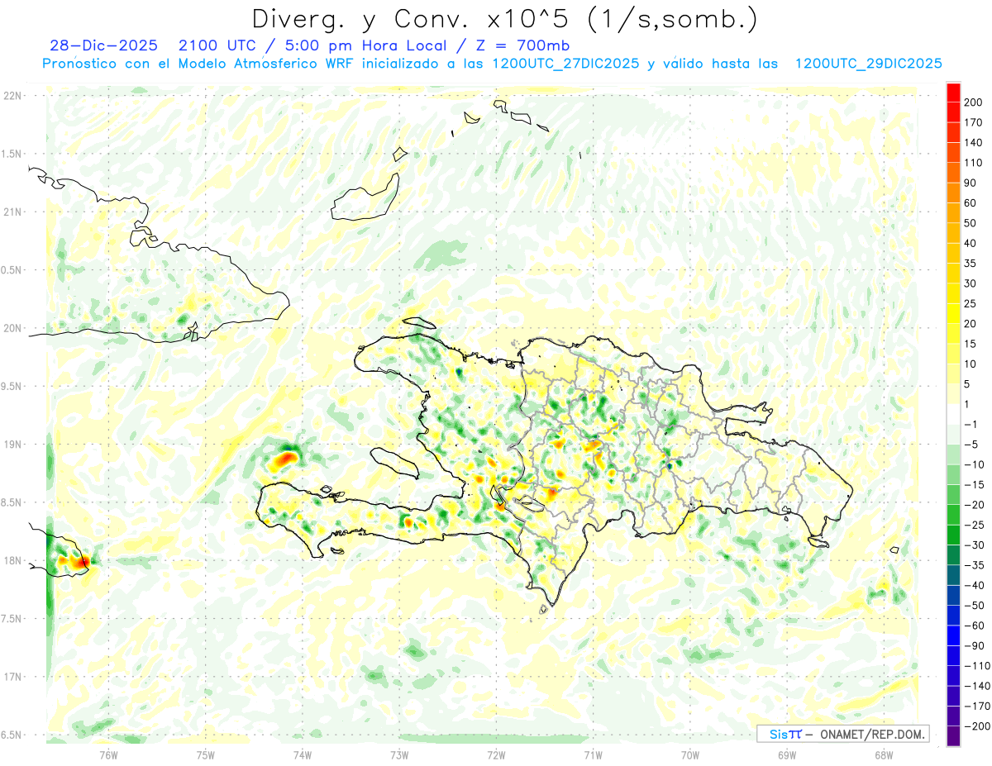Click the "6.5N" latitude label
The width and height of the screenshot is (992, 766).
(x=12, y=735)
